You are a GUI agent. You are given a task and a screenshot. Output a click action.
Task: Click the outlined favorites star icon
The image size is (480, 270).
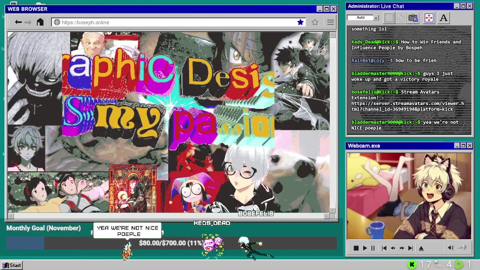[x=315, y=22]
